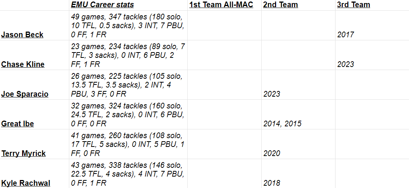Viewport: 409px width, 188px height.
Task: Follow the Great Ibe link
Action: coord(18,124)
